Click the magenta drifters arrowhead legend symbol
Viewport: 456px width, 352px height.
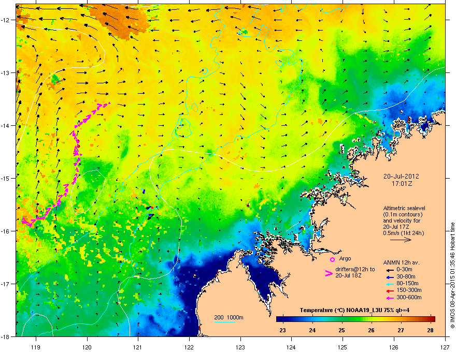(329, 273)
